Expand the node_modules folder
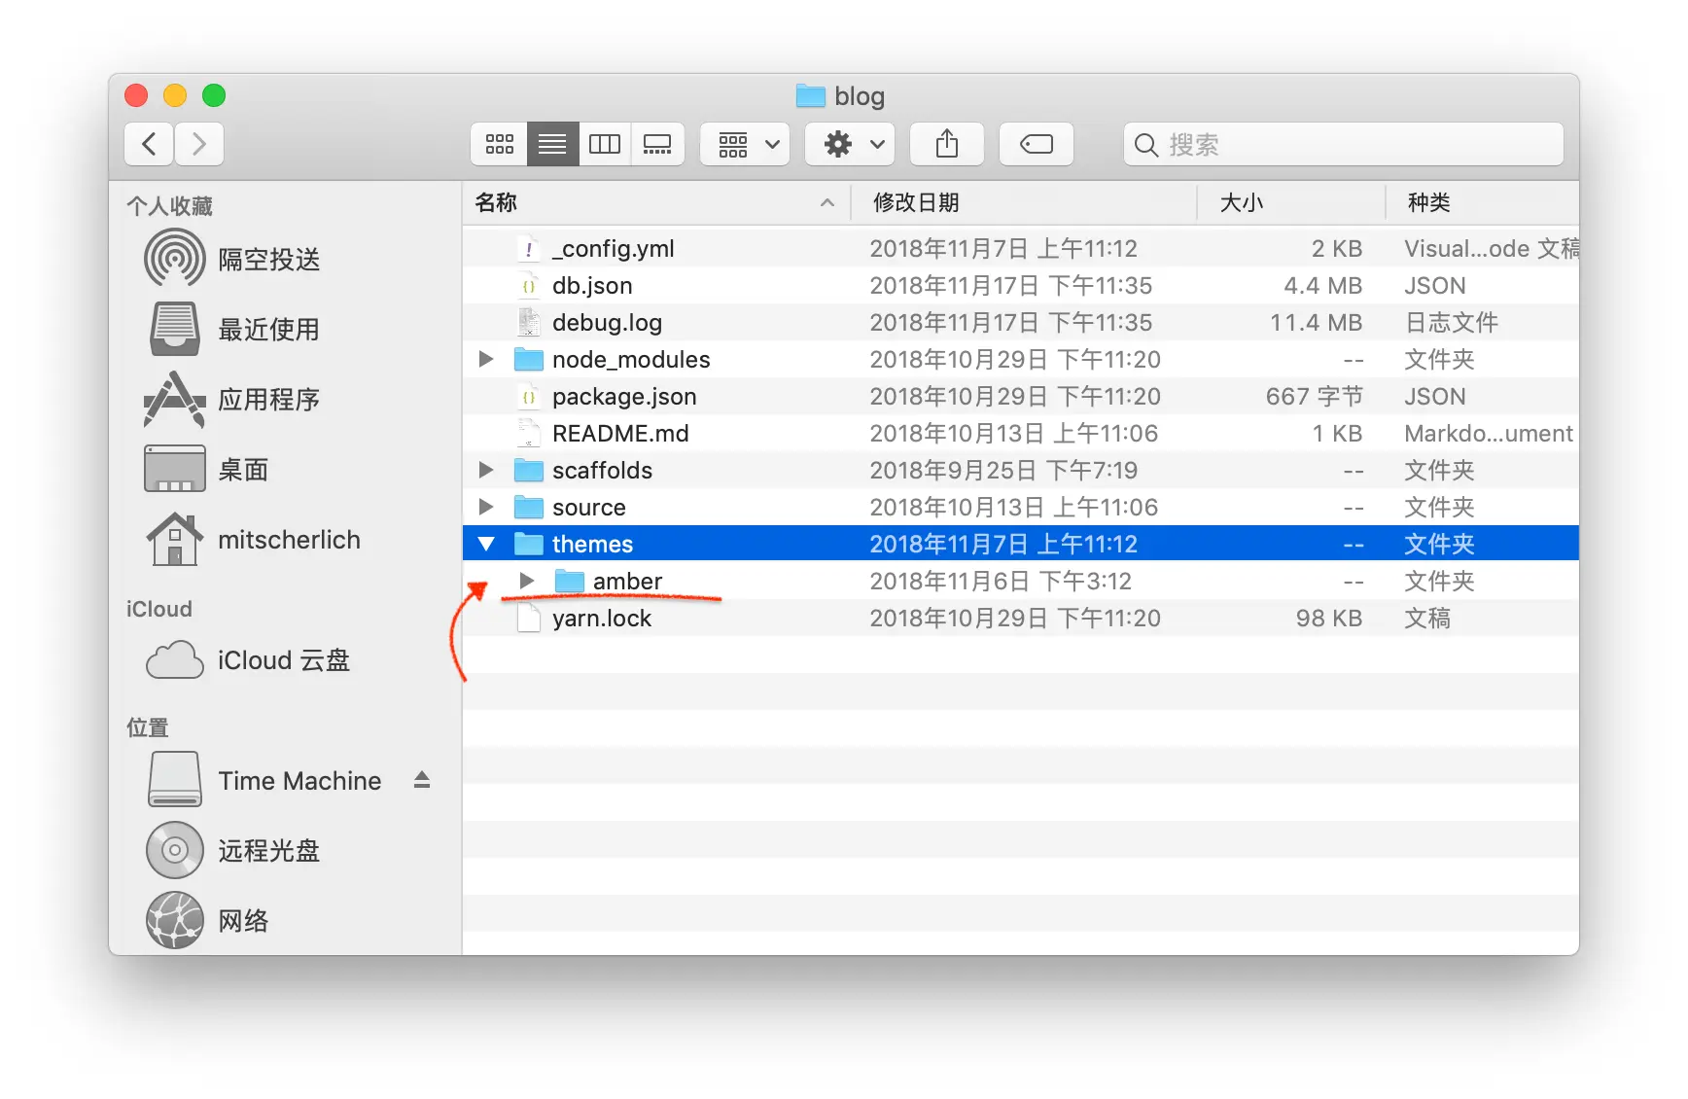The width and height of the screenshot is (1688, 1099). coord(486,359)
